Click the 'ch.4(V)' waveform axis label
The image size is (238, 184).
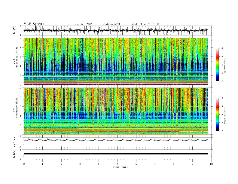[x=14, y=154]
